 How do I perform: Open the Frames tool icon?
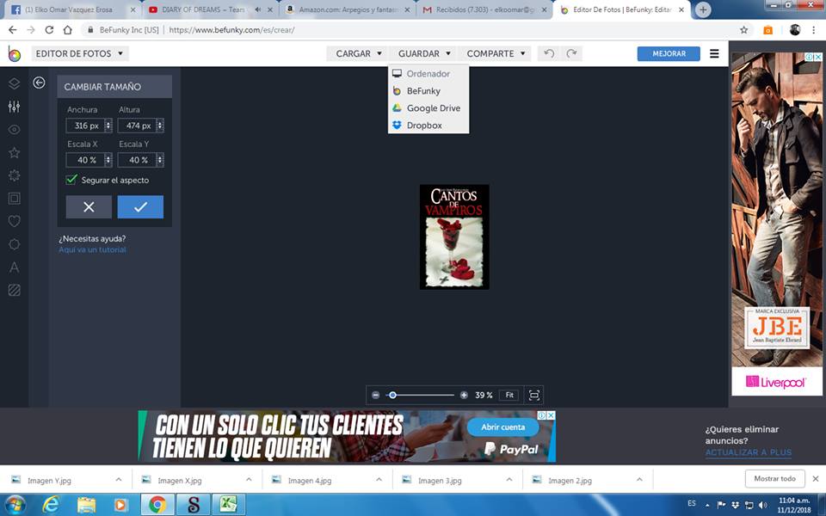point(14,199)
